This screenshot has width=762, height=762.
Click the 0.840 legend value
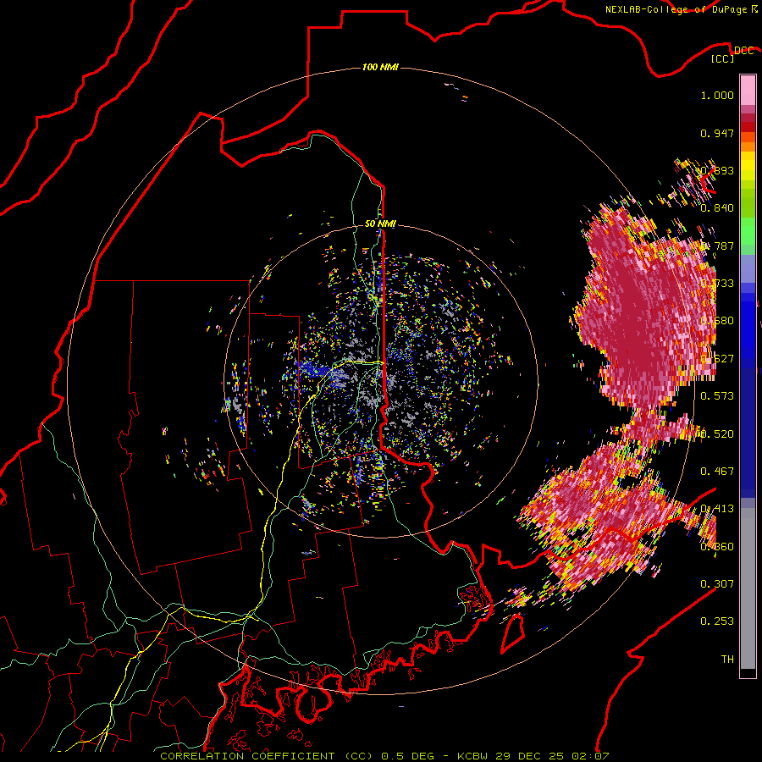[717, 208]
